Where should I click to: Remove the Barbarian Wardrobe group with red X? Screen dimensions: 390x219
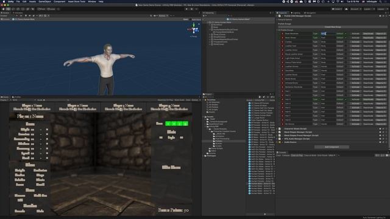point(282,87)
